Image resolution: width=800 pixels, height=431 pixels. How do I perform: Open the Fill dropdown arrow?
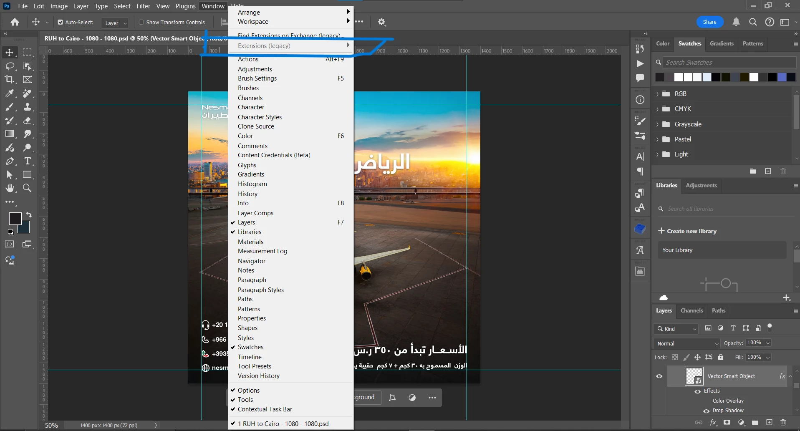coord(768,358)
